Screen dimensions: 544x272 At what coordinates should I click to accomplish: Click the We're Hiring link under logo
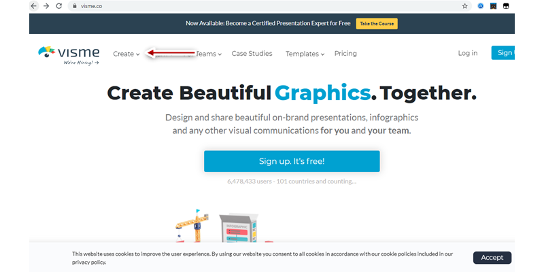[x=81, y=63]
